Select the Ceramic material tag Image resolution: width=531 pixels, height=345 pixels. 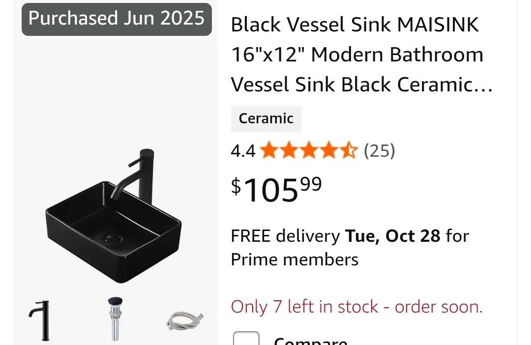(x=266, y=118)
